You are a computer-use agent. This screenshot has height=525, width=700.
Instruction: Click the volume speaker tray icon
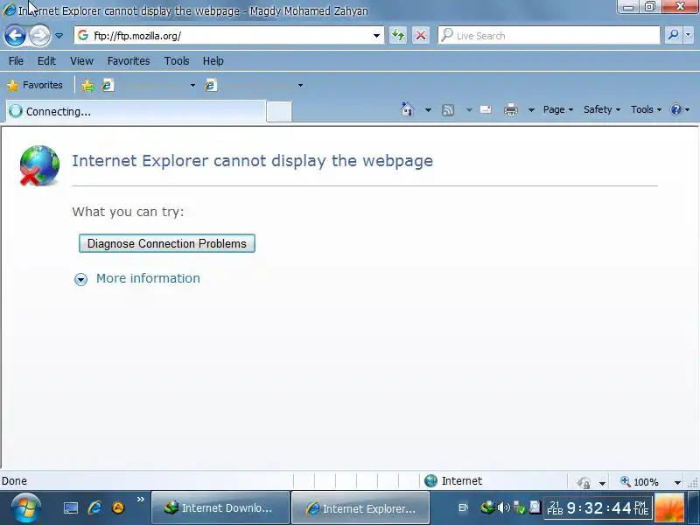(x=504, y=507)
